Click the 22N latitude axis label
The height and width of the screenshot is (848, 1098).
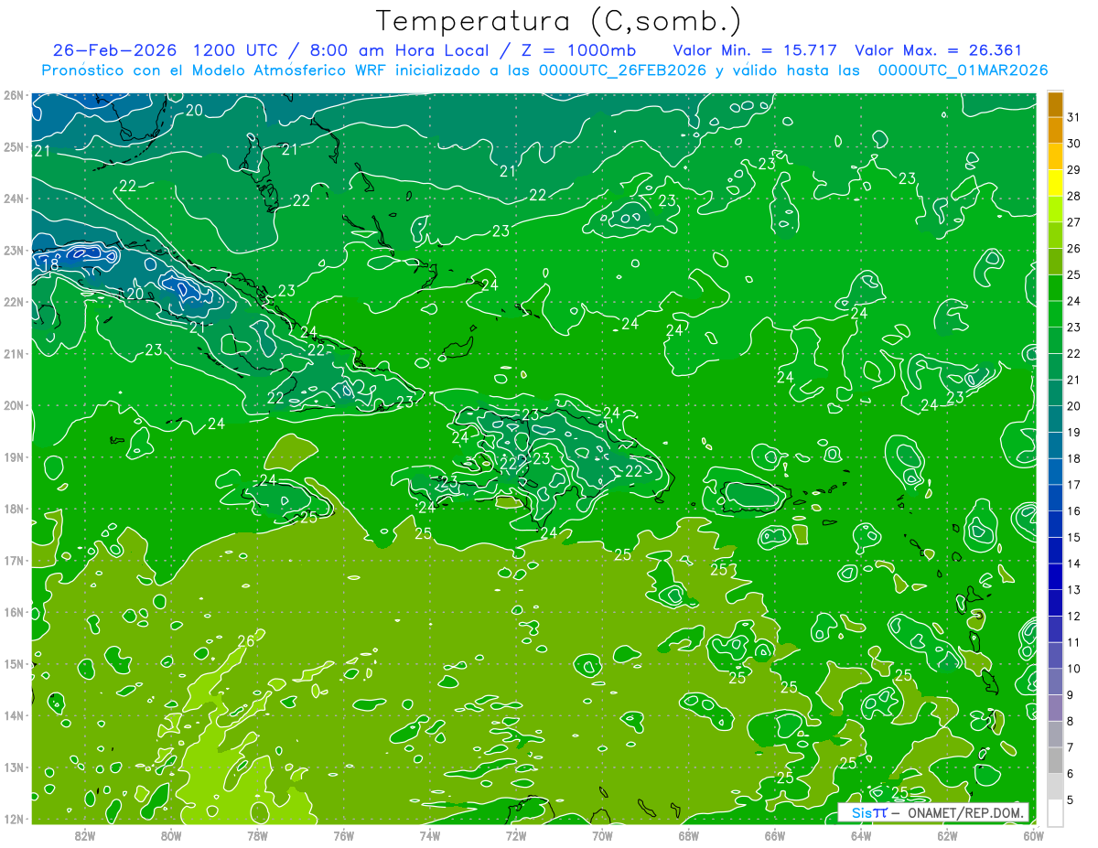click(13, 301)
